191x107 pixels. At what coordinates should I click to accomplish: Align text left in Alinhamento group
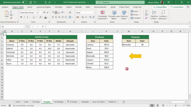coord(53,17)
